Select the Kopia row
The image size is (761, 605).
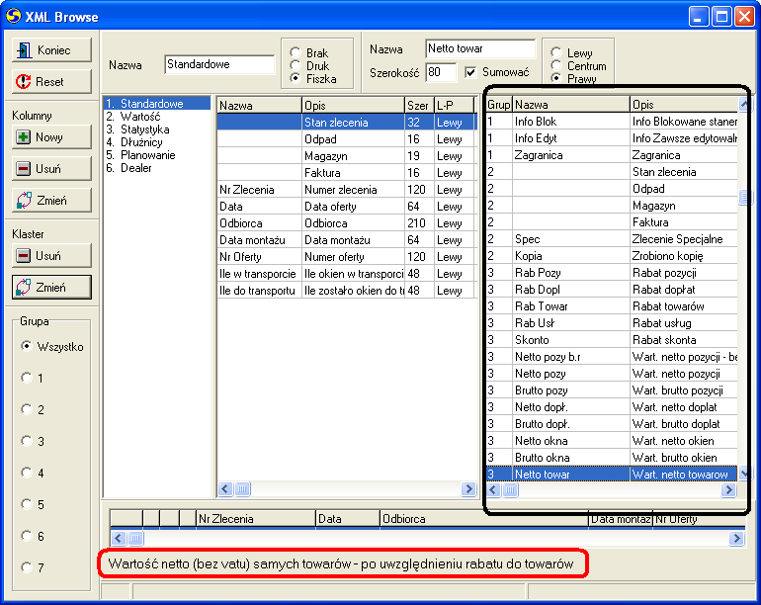612,256
